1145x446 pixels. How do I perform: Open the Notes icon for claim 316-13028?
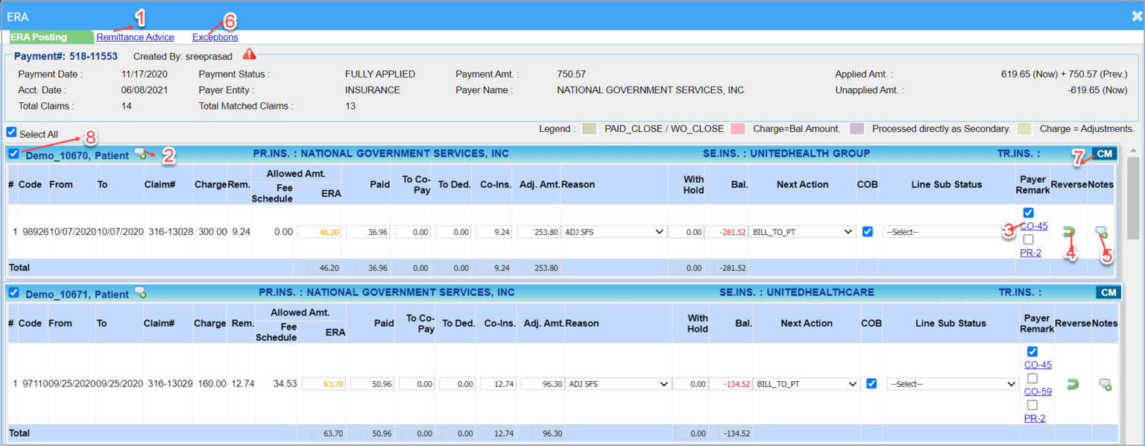[1101, 233]
